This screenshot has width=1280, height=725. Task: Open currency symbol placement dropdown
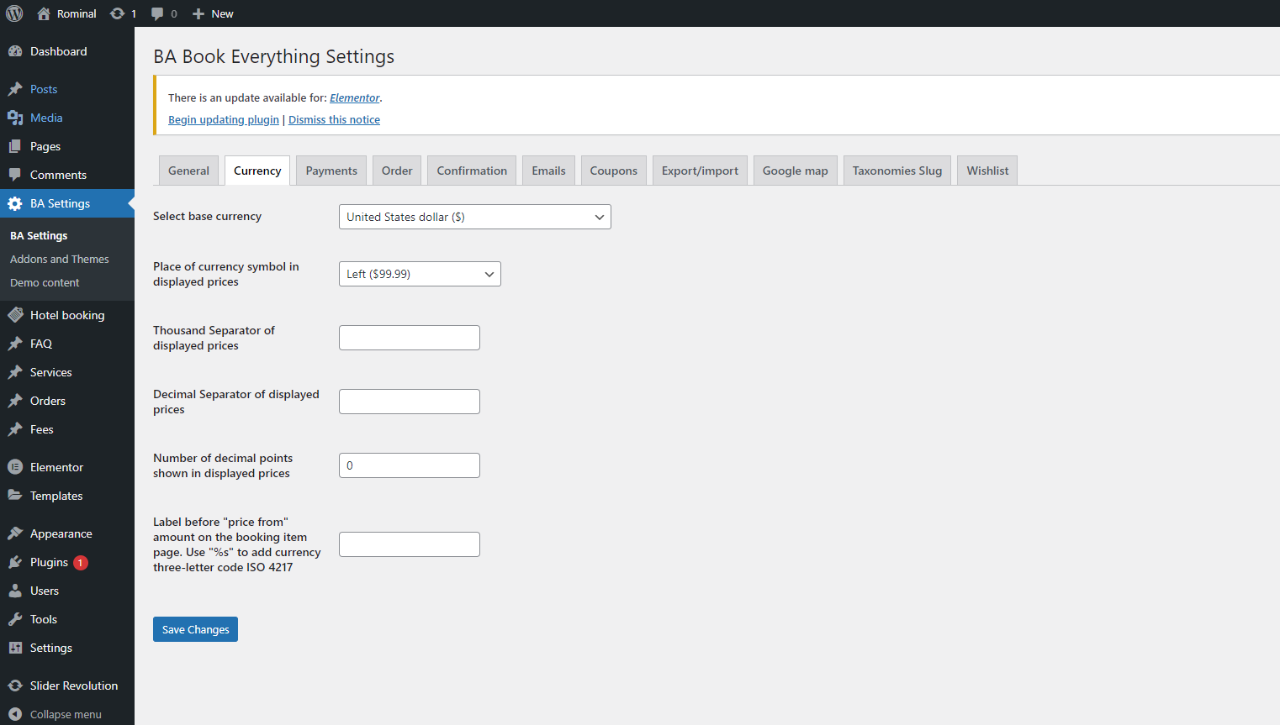tap(420, 274)
